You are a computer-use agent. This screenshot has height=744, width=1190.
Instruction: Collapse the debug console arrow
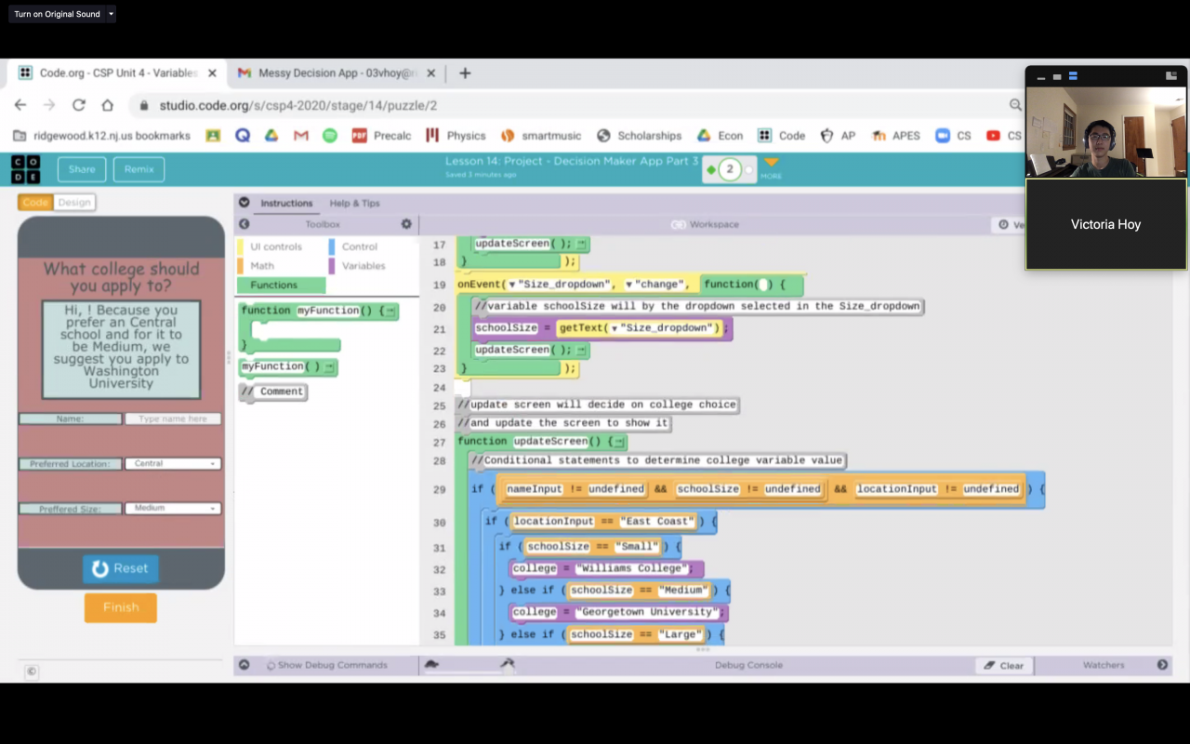(x=245, y=665)
